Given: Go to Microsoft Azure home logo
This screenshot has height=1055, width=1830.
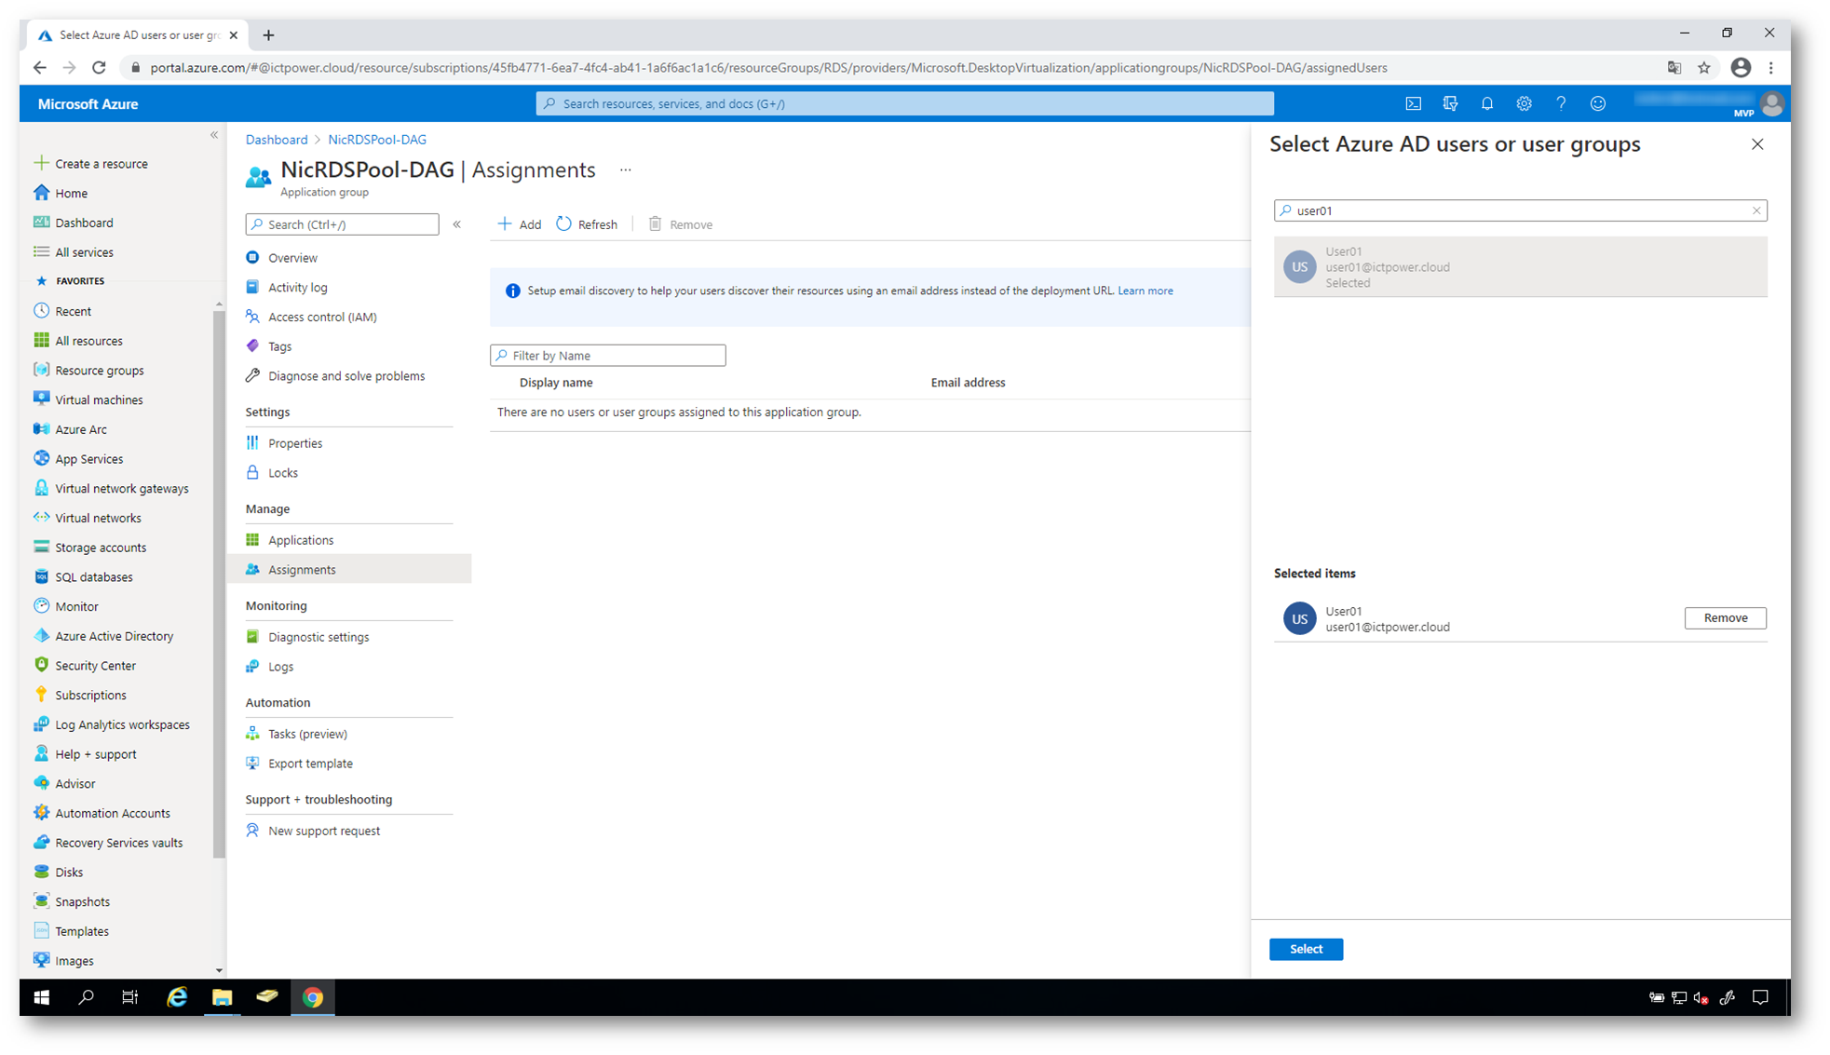Looking at the screenshot, I should click(88, 104).
